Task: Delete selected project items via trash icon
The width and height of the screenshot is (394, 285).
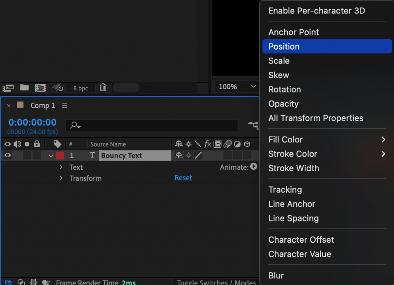Action: pyautogui.click(x=103, y=88)
